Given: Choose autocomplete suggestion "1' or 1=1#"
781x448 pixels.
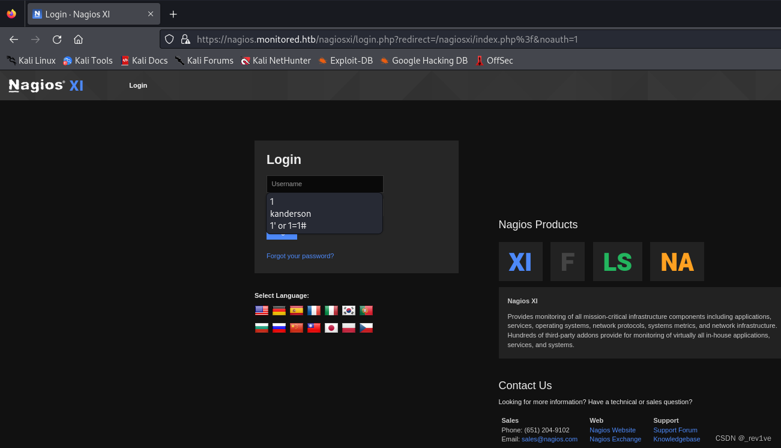Looking at the screenshot, I should pos(324,226).
